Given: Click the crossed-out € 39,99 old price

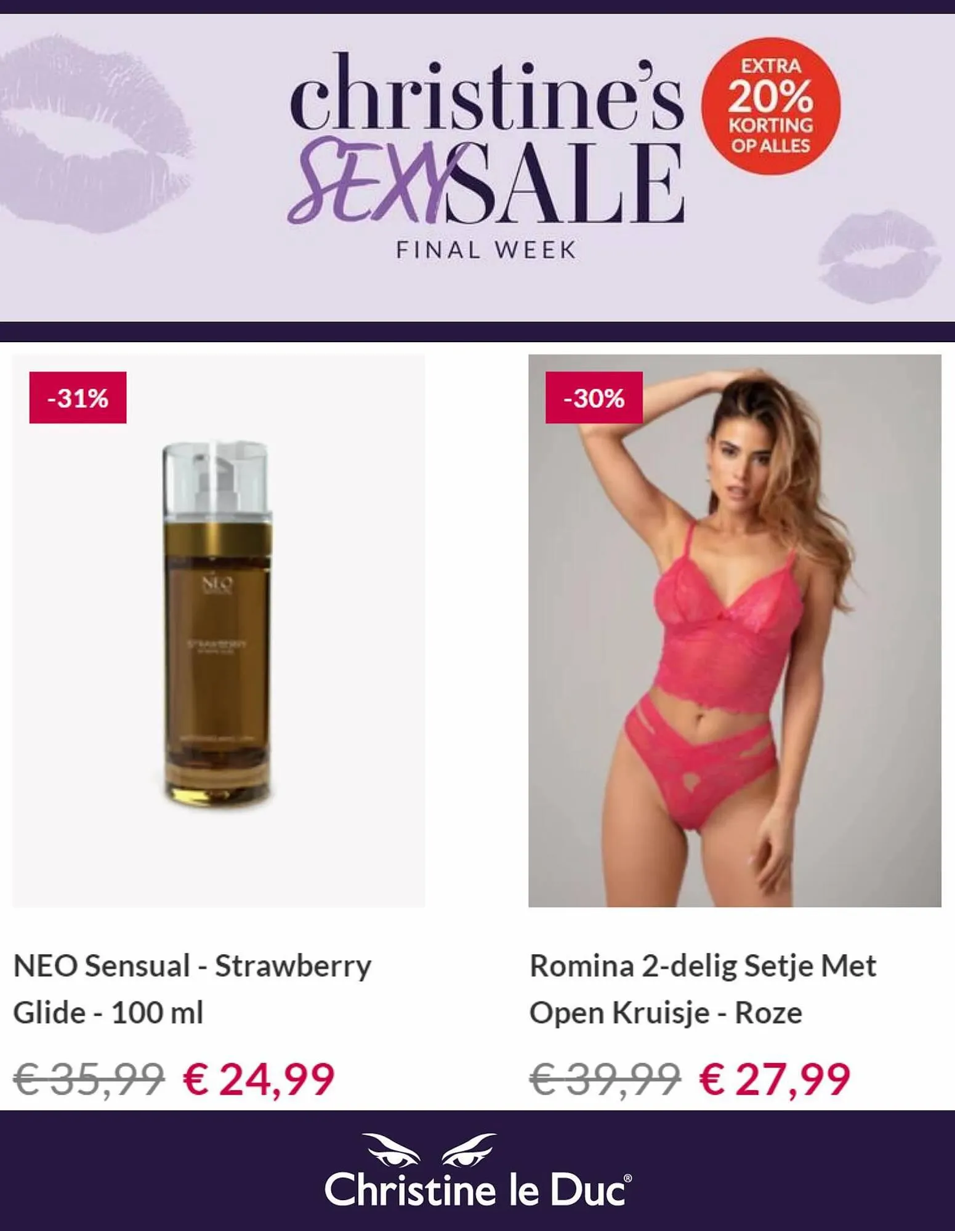Looking at the screenshot, I should (605, 1079).
